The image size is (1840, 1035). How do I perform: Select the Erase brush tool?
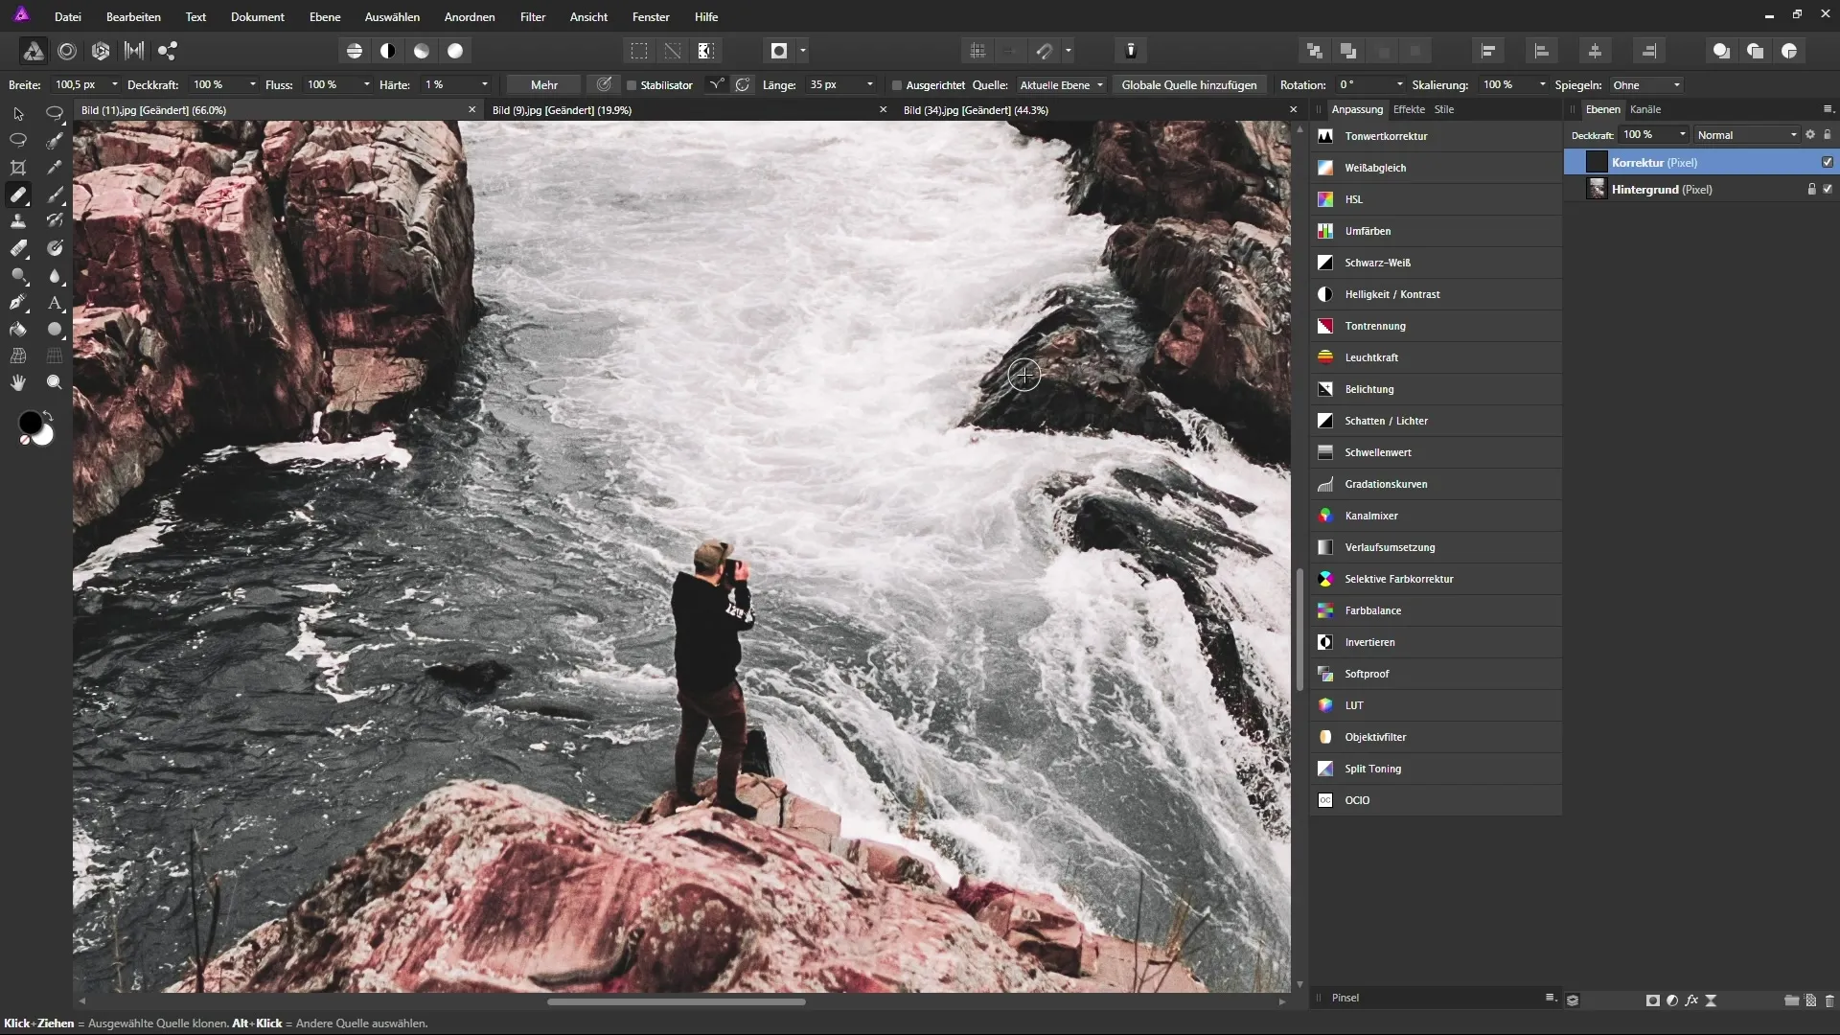[18, 248]
